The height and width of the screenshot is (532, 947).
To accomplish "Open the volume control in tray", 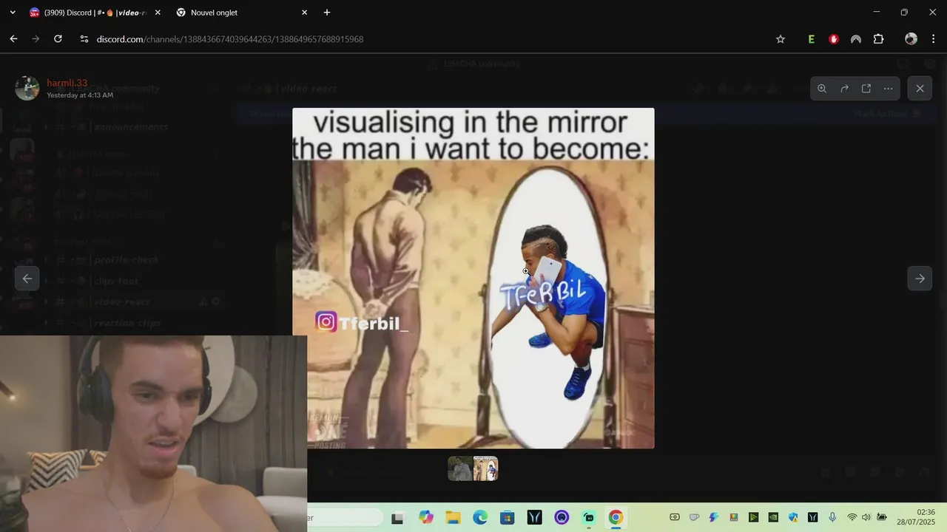I will click(866, 517).
